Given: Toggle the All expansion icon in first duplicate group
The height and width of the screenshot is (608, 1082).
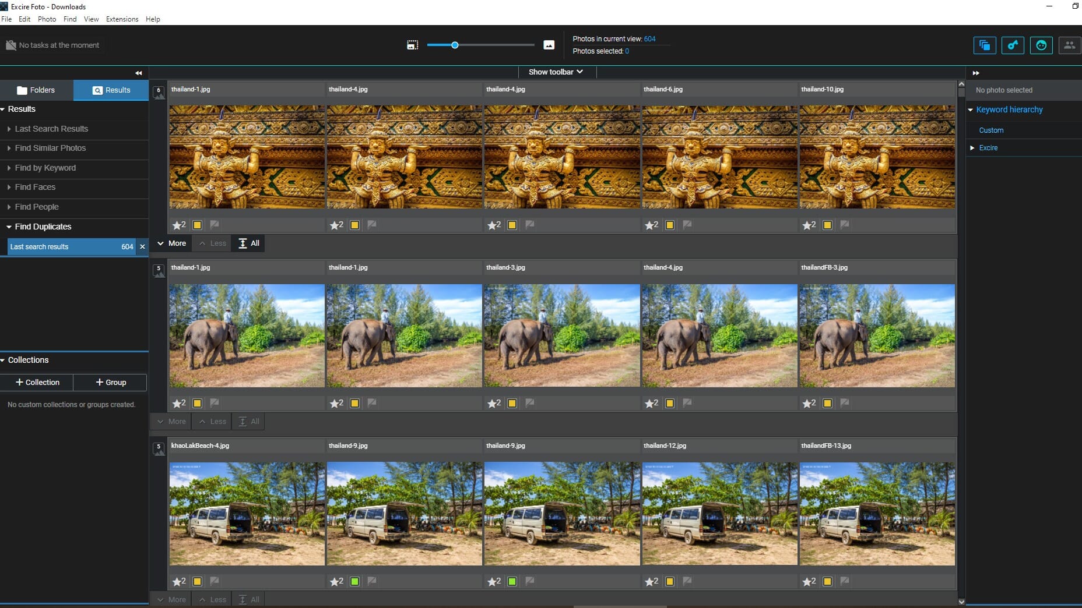Looking at the screenshot, I should (x=247, y=243).
